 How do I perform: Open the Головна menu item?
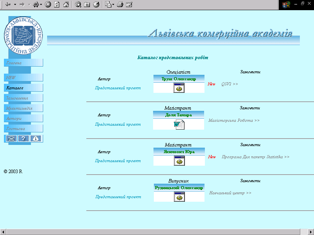point(24,63)
